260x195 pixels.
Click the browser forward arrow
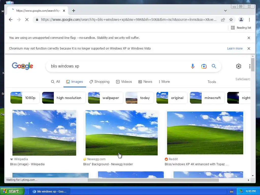pos(19,20)
